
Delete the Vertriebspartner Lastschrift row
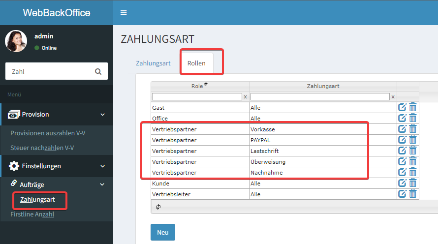(x=413, y=151)
